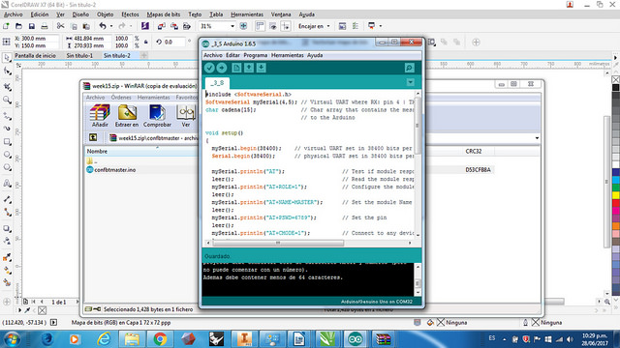Pick the yellow color swatch in palette
620x348 pixels.
click(x=616, y=195)
